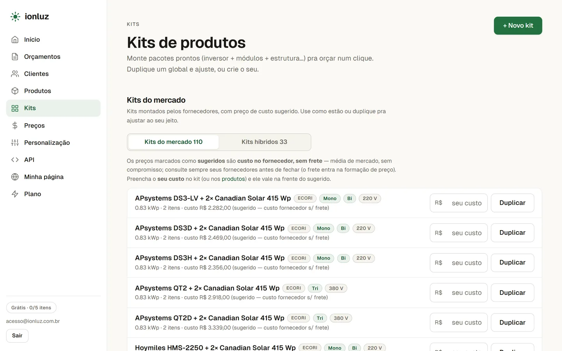Click the acesso@ionluz.com.br account email
The width and height of the screenshot is (562, 351).
tap(33, 321)
